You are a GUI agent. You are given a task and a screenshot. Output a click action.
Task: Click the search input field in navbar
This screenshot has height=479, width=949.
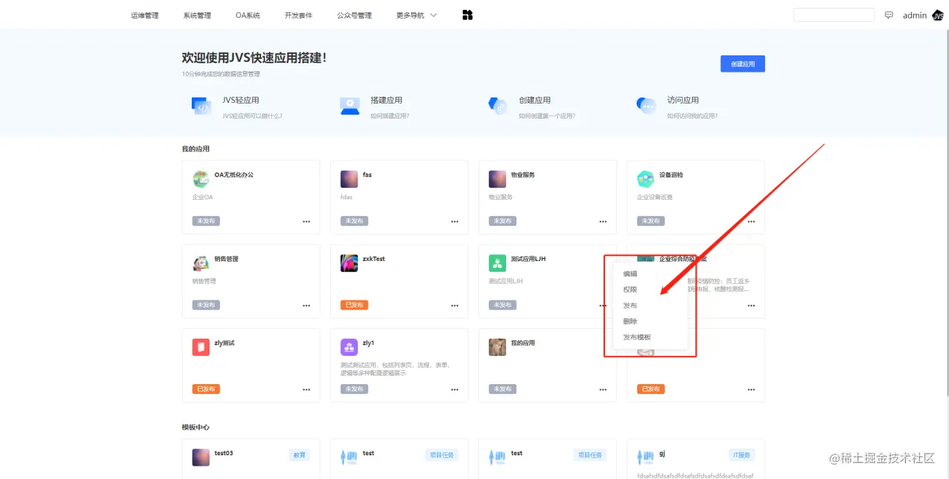(x=834, y=15)
